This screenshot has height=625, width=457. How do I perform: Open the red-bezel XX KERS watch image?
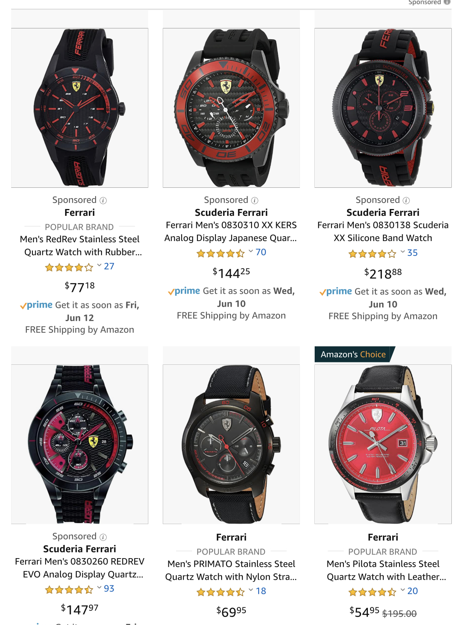[231, 108]
